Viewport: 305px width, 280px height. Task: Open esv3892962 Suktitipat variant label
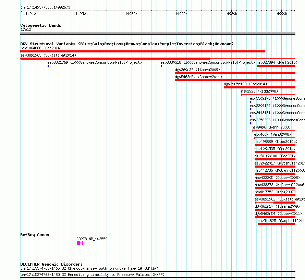coord(280,199)
